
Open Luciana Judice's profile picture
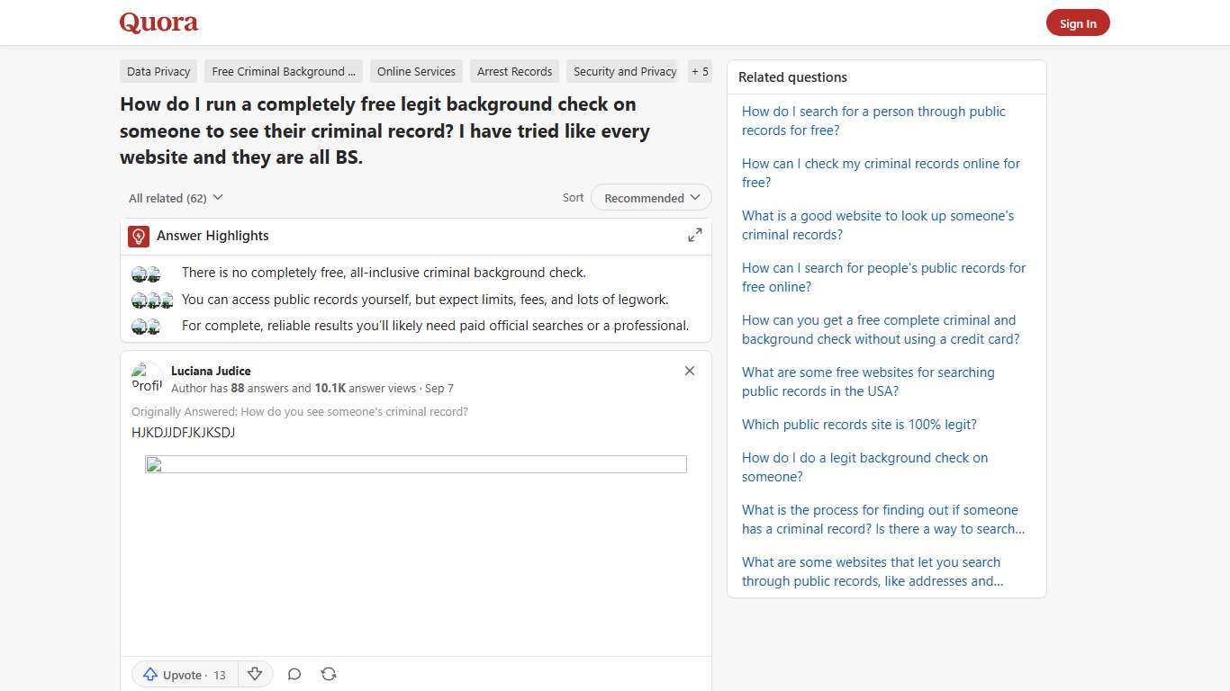tap(147, 378)
